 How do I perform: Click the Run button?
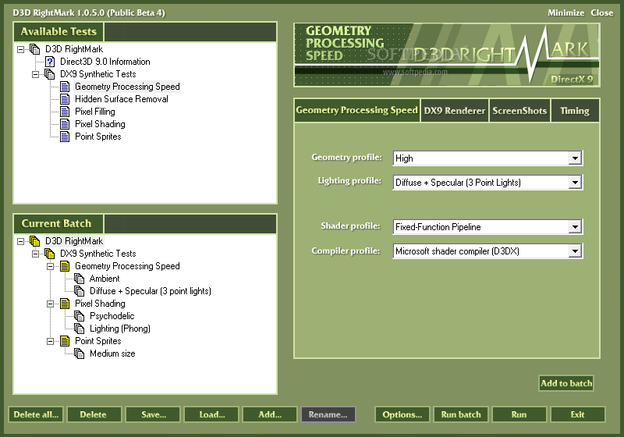point(519,414)
